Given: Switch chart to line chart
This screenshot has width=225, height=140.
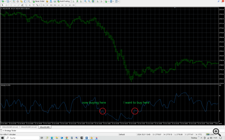Looking at the screenshot, I should click(x=81, y=1).
